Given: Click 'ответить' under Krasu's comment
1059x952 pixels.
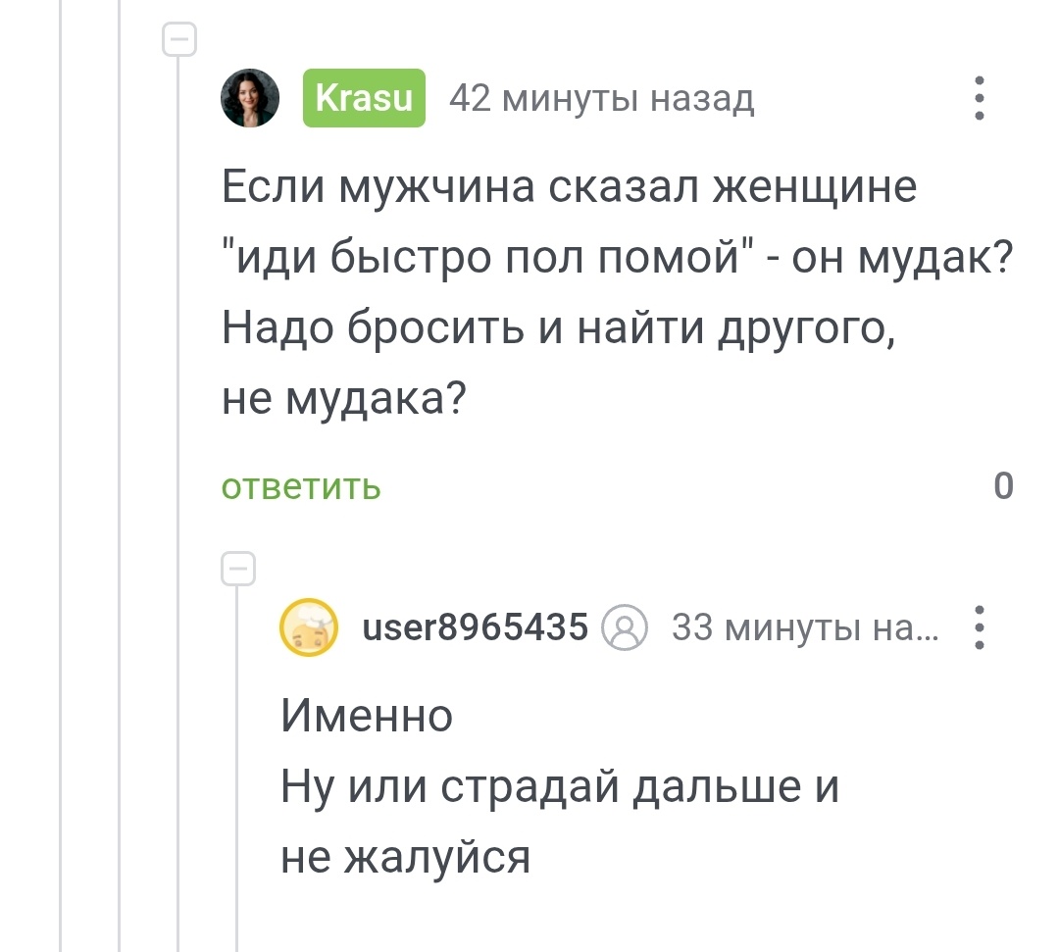Looking at the screenshot, I should pyautogui.click(x=299, y=486).
